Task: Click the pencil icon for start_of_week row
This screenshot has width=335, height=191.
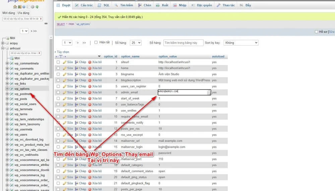Action: [x=65, y=99]
